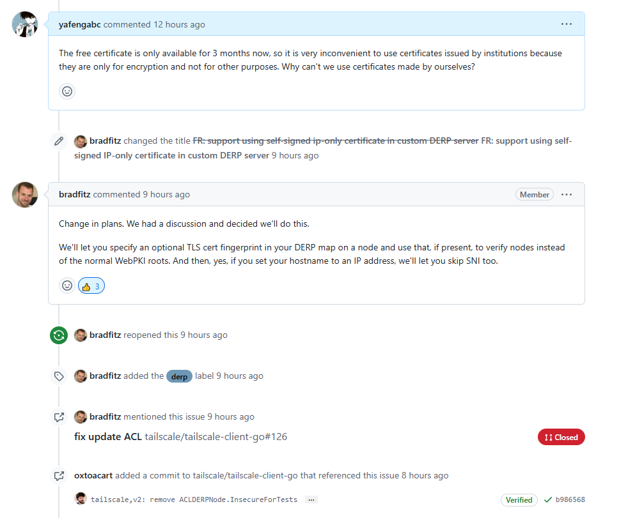Toggle the thumbs up reaction with 3 votes
The image size is (635, 518).
[x=91, y=286]
